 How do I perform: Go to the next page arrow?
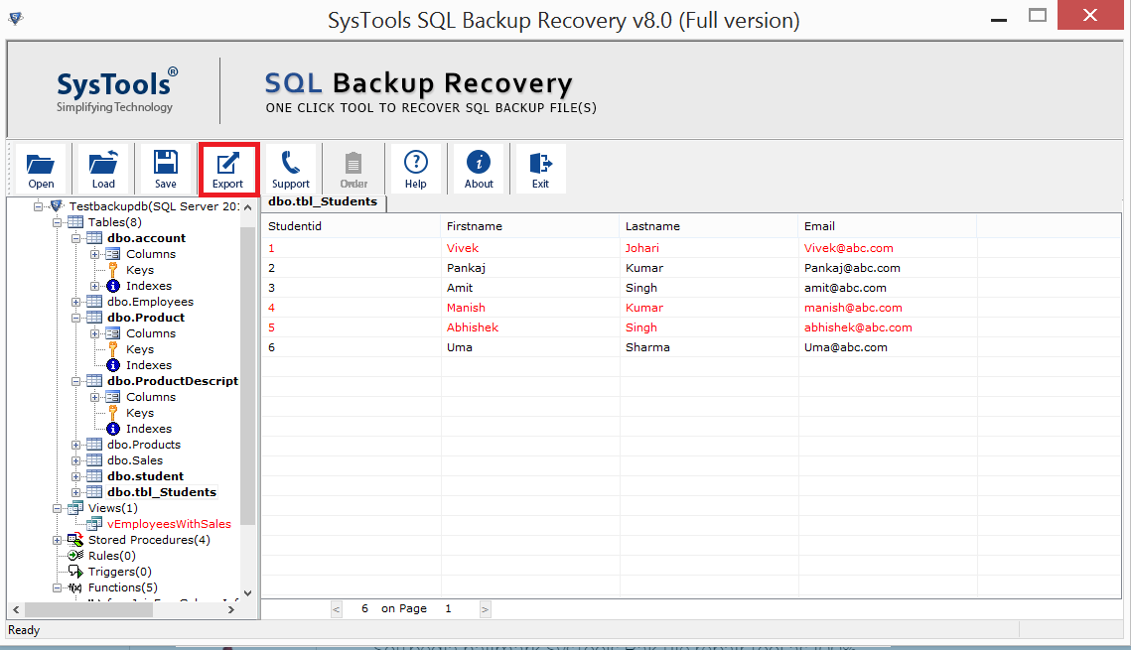(485, 609)
